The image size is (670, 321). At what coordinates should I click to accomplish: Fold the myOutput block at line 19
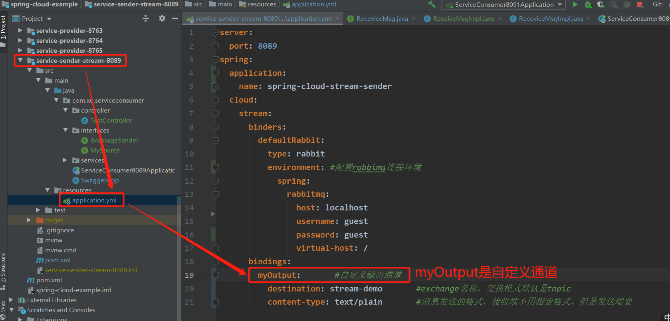pos(216,275)
